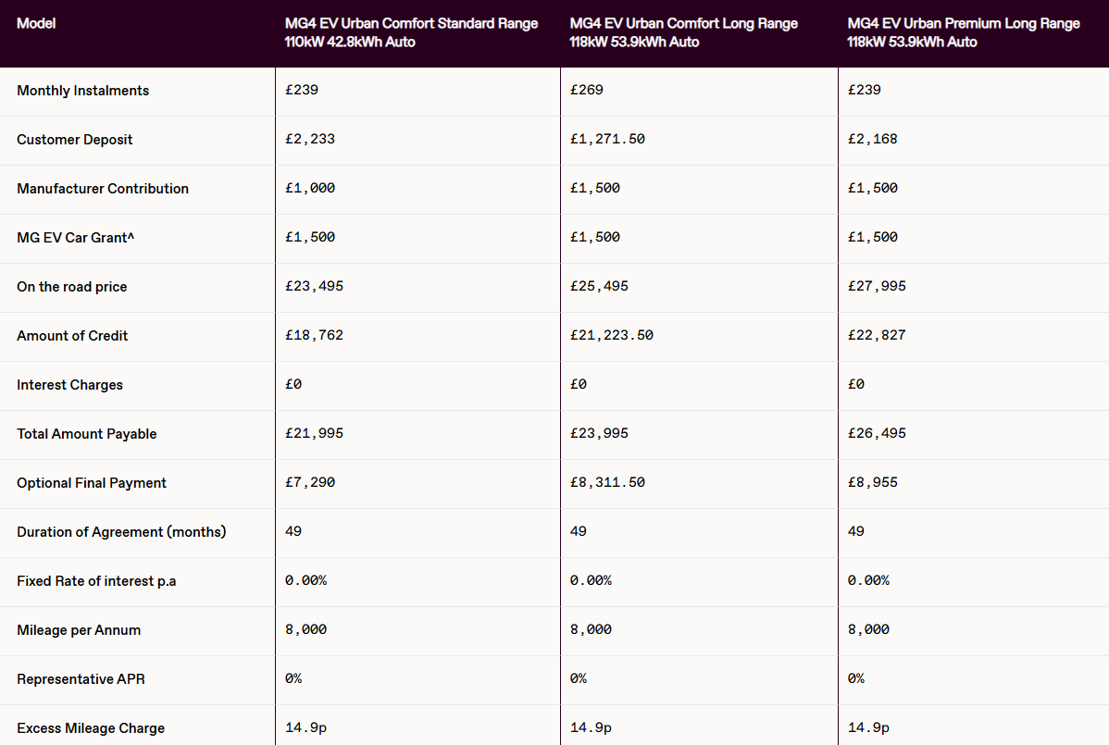1109x745 pixels.
Task: Click the Duration of Agreement (months) label
Action: 121,531
